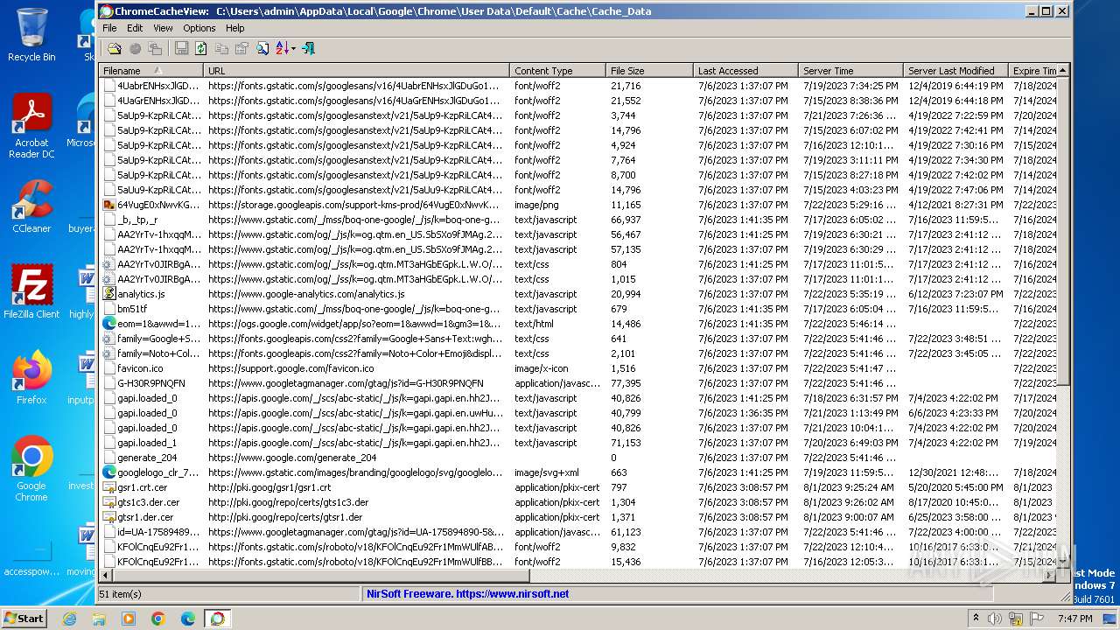The width and height of the screenshot is (1120, 630).
Task: Click the Exit toolbar icon
Action: coord(308,48)
